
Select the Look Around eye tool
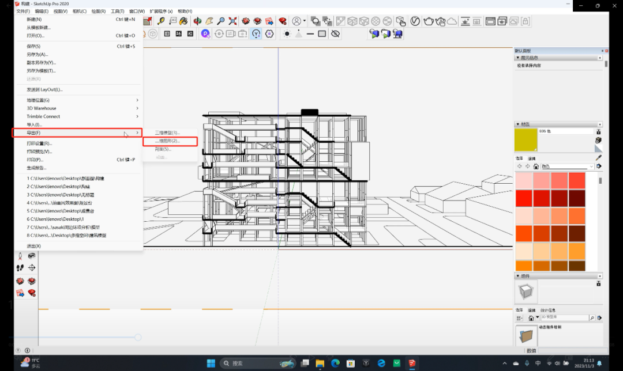[32, 256]
